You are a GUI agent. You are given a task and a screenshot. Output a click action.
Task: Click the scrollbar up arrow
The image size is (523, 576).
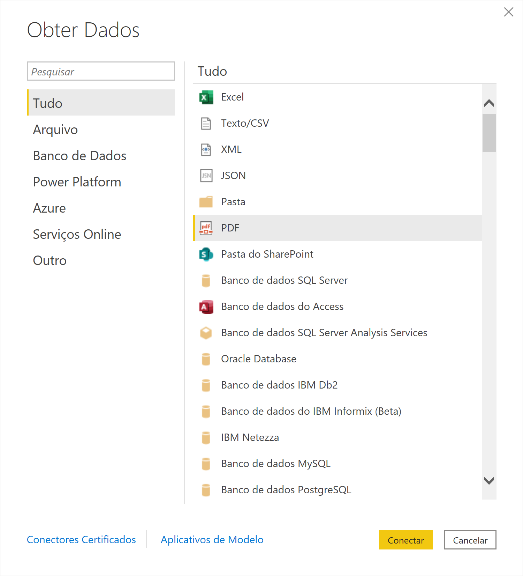tap(489, 103)
